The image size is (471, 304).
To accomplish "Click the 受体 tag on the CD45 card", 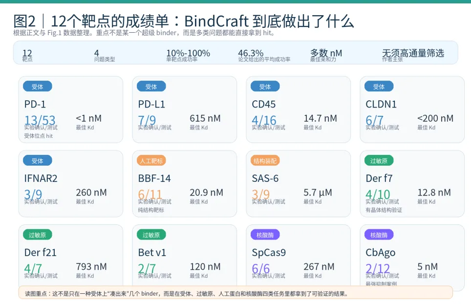I will coord(265,87).
